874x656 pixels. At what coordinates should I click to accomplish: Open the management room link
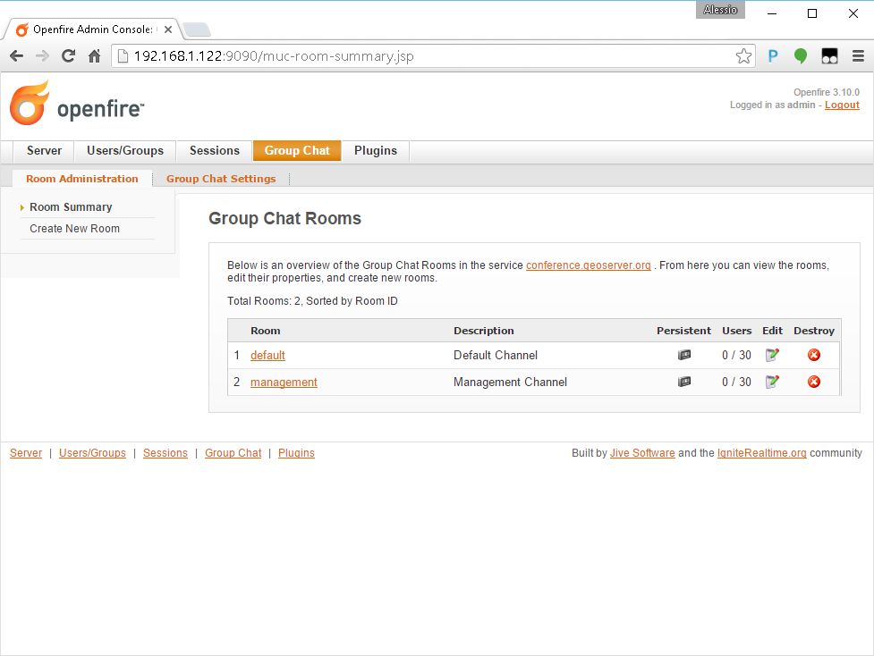click(284, 383)
